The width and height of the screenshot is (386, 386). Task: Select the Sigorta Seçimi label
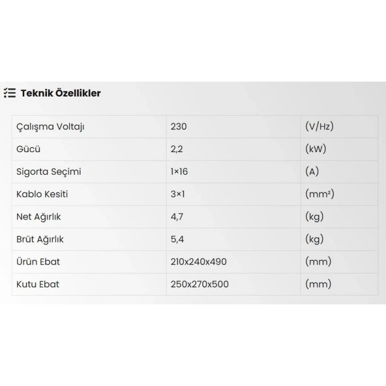[x=49, y=171]
